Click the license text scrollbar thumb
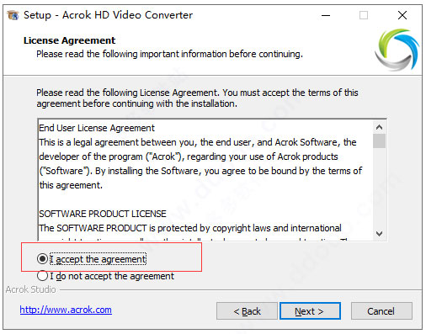Viewport: 426px width, 334px height. [379, 141]
